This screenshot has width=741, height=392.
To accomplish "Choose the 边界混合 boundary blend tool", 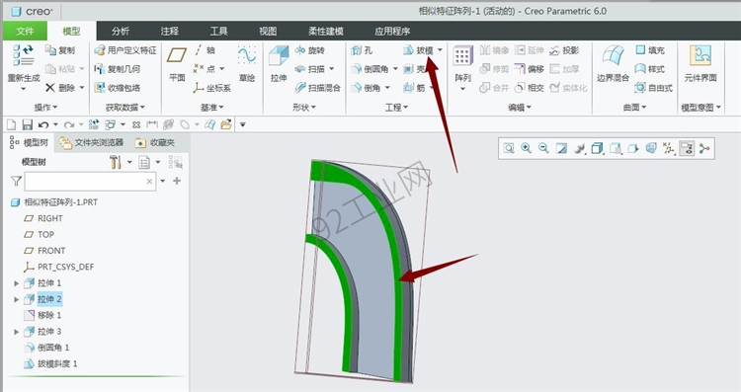I will coord(613,63).
